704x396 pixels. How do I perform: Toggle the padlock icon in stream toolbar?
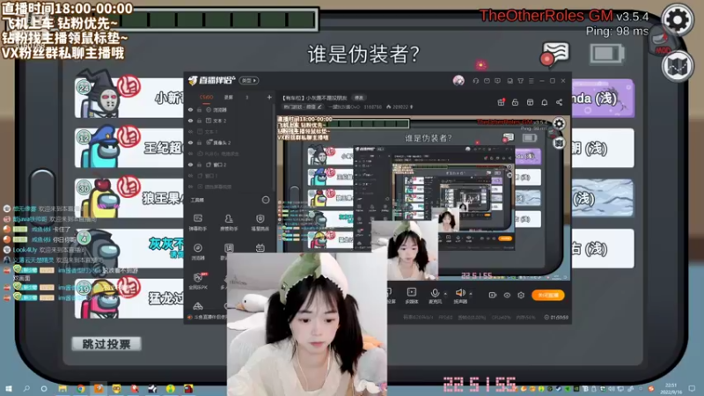point(515,102)
